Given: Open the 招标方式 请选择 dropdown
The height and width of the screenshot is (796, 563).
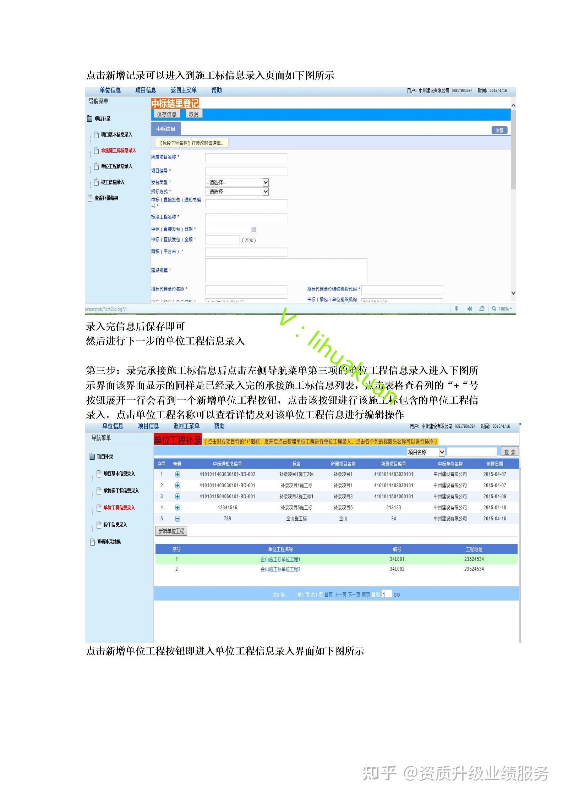Looking at the screenshot, I should [237, 192].
